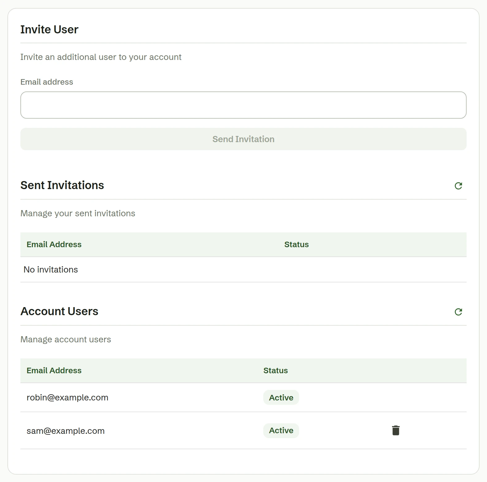
Task: Click the "Sent Invitations" heading
Action: pos(62,185)
